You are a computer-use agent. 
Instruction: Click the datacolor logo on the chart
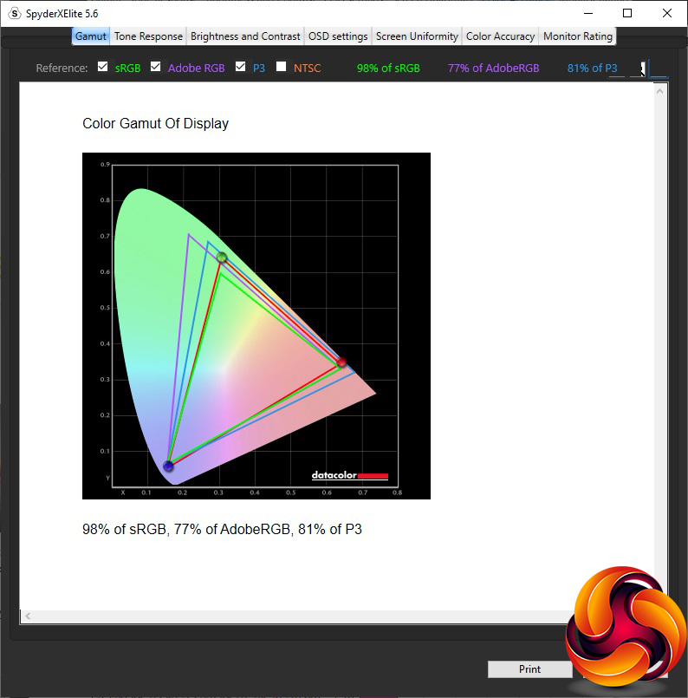point(350,475)
